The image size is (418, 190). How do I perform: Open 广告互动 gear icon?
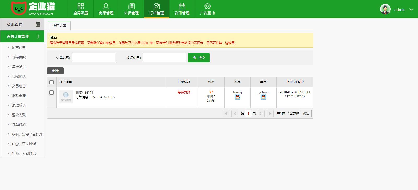click(207, 7)
